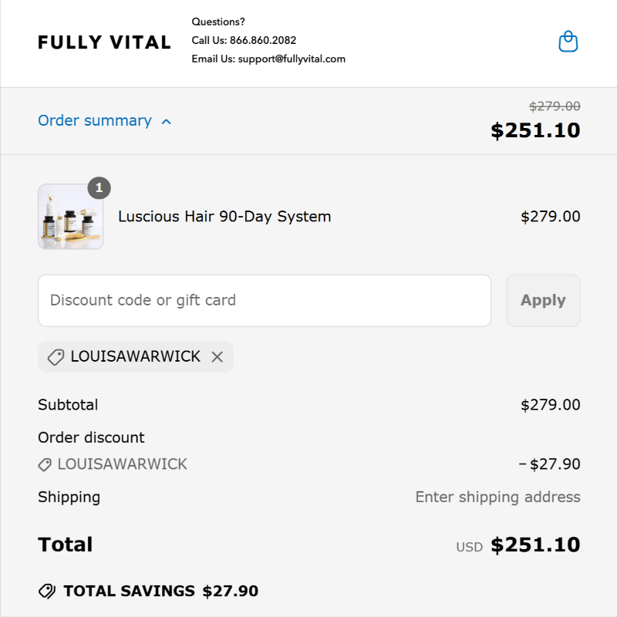Click the Luscious Hair 90-Day System title
617x617 pixels.
click(x=224, y=217)
